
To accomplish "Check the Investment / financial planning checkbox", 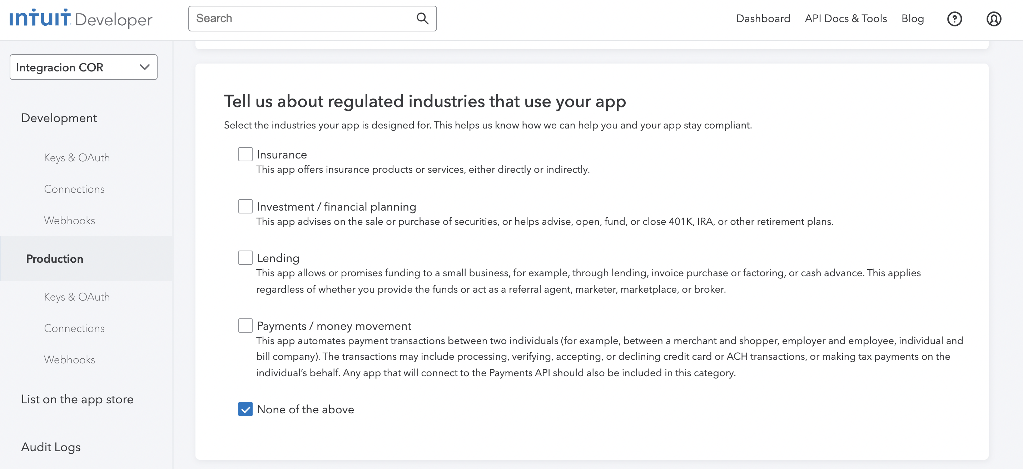I will pos(245,206).
